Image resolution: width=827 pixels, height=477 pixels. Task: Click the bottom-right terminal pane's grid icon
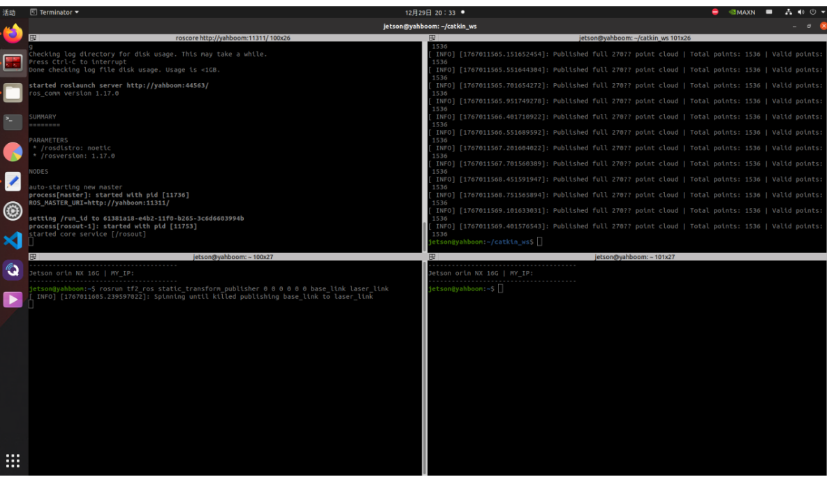(432, 257)
